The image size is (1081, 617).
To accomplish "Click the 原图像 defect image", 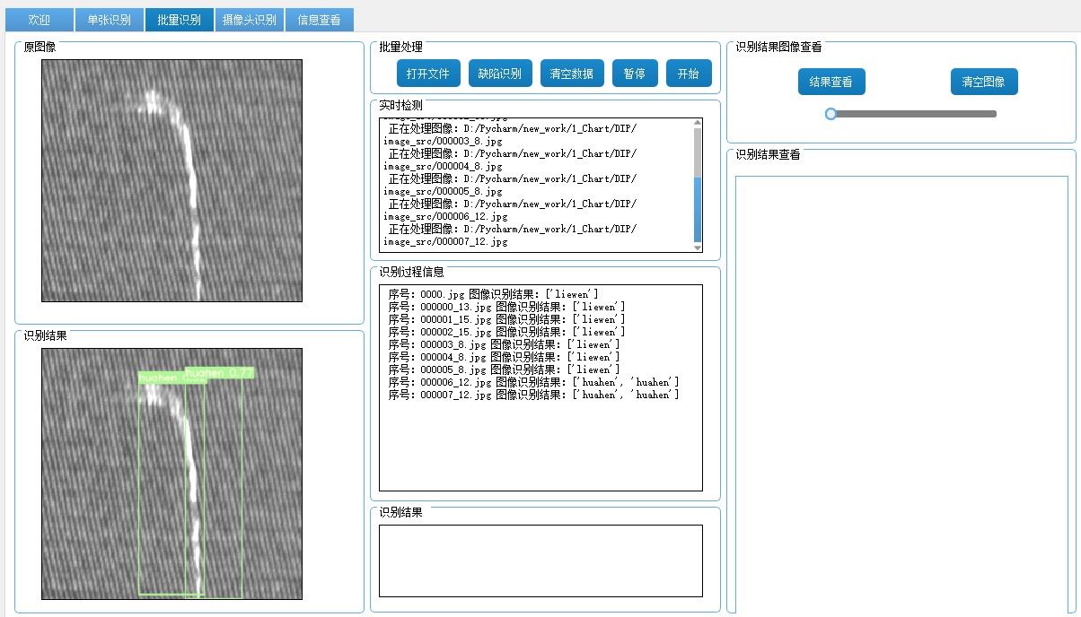I will click(171, 180).
